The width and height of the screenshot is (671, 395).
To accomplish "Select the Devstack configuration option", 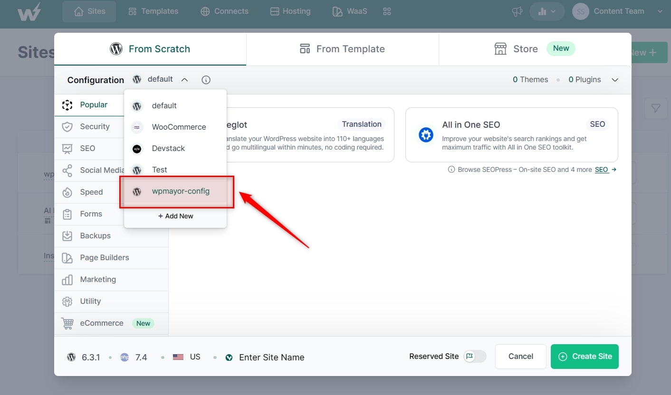I will pyautogui.click(x=175, y=148).
